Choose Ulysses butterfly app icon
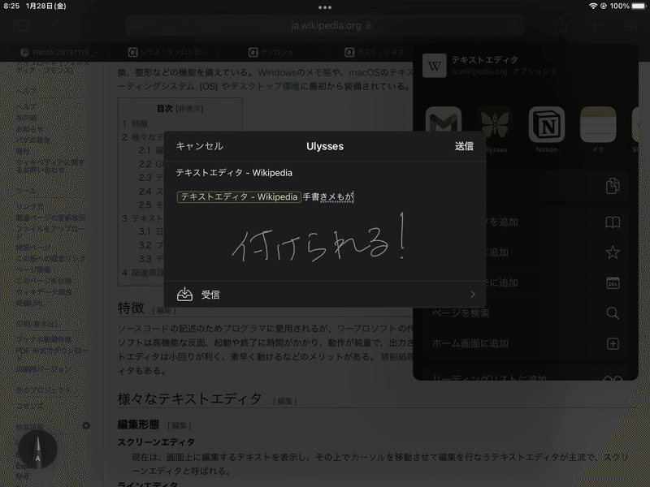The image size is (650, 487). pos(495,125)
